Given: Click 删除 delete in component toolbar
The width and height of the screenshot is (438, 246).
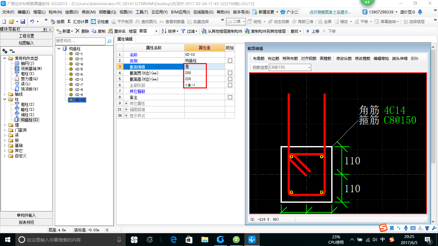Looking at the screenshot, I should tap(82, 31).
